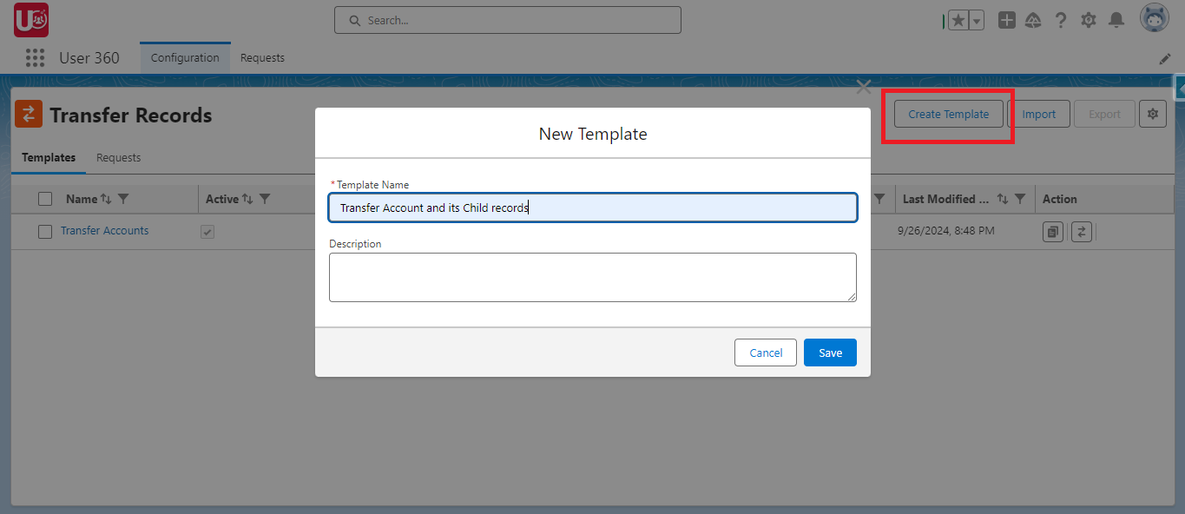Click the User 360 app name
This screenshot has height=514, width=1185.
tap(89, 58)
